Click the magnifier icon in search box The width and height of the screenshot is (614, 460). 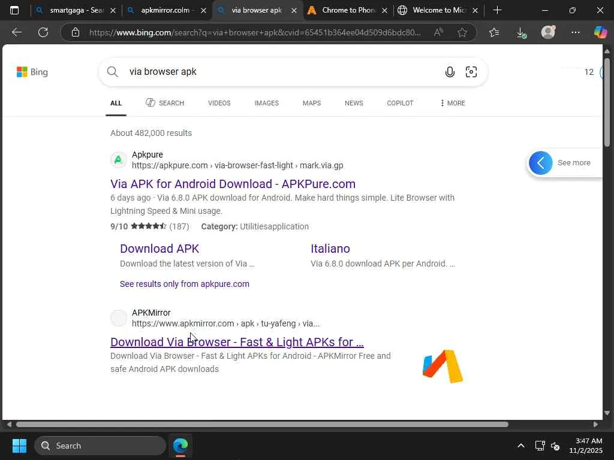coord(112,72)
